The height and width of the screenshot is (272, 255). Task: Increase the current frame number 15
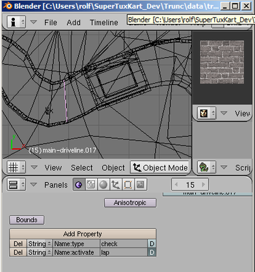tap(204, 185)
